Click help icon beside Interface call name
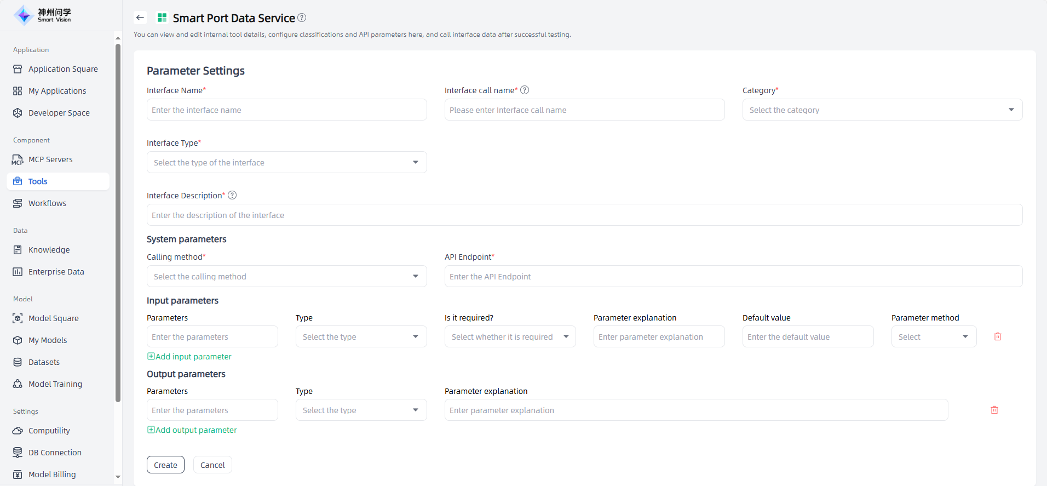The width and height of the screenshot is (1047, 486). click(525, 90)
